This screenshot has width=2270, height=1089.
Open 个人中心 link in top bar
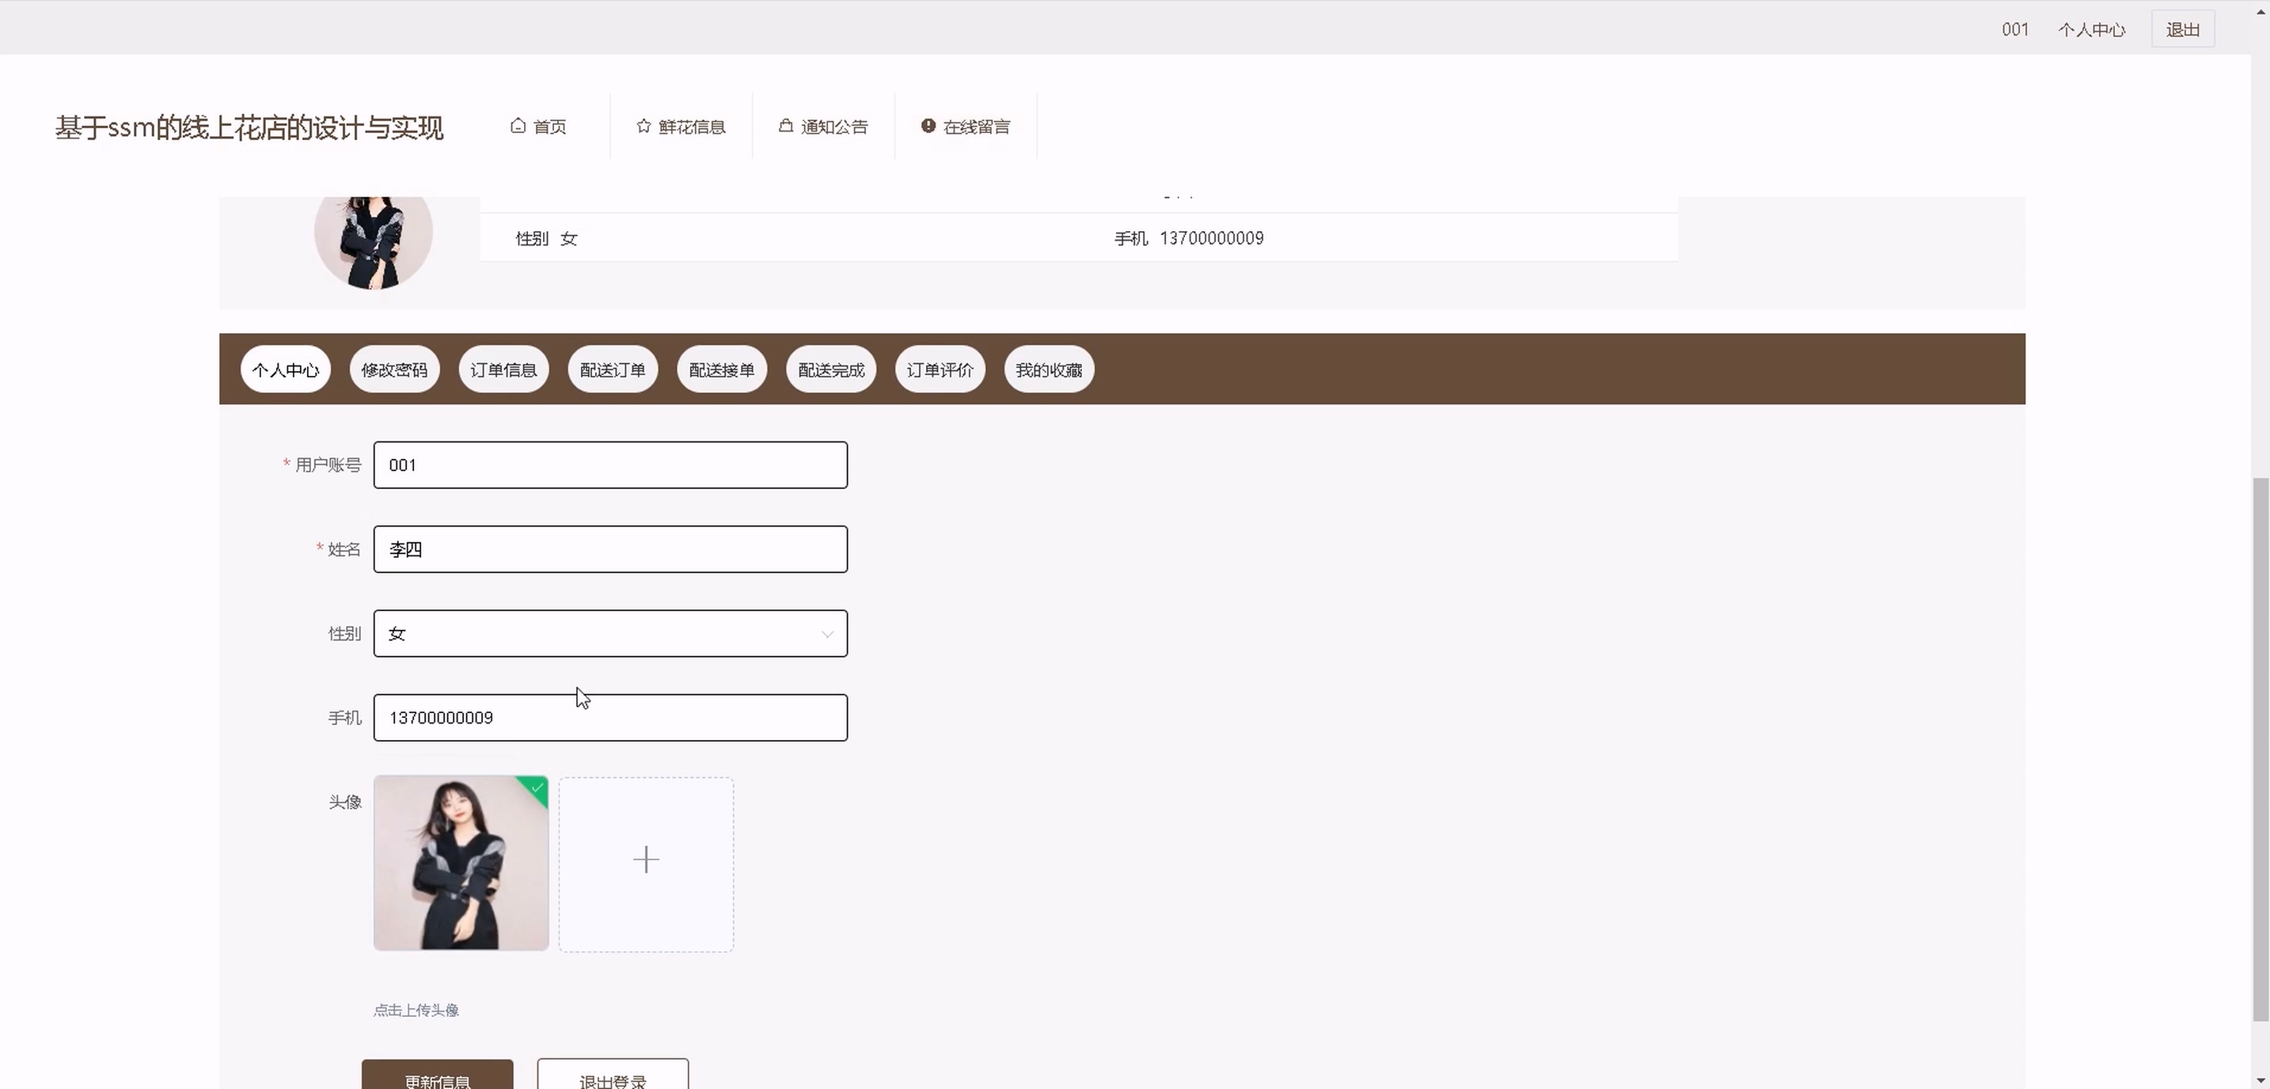[x=2091, y=30]
